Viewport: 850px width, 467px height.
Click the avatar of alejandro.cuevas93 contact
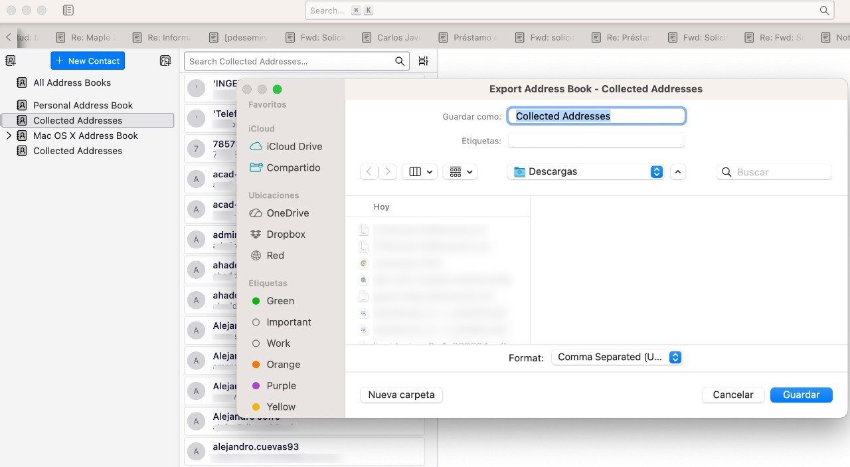[196, 452]
